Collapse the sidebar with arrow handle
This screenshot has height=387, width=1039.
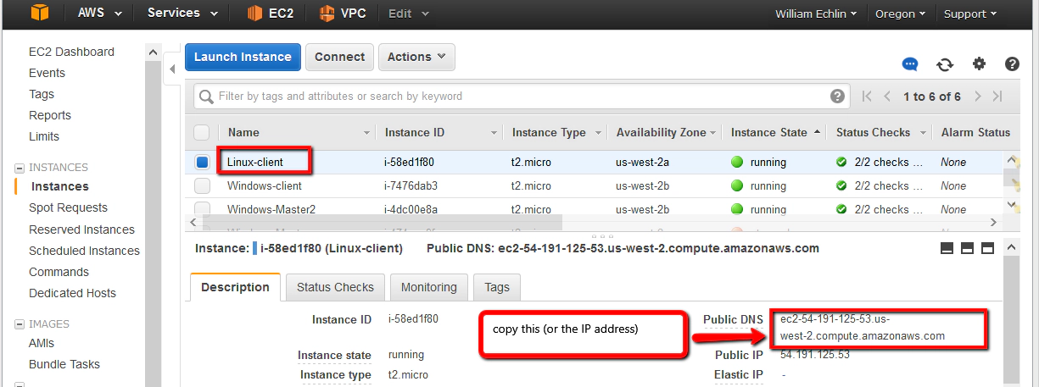pos(173,69)
